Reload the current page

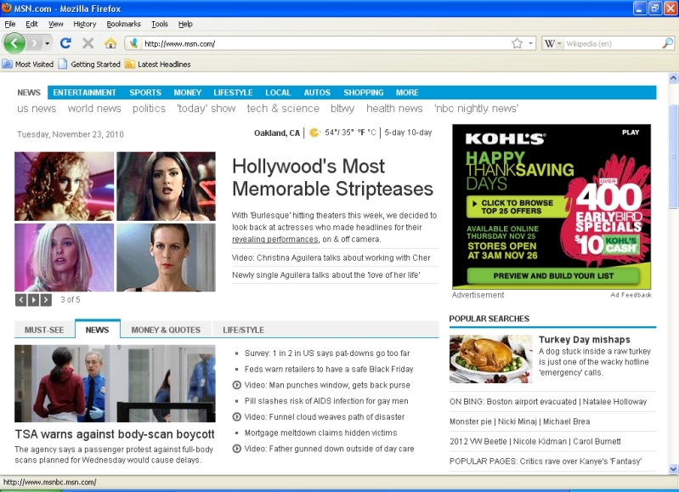click(x=65, y=42)
